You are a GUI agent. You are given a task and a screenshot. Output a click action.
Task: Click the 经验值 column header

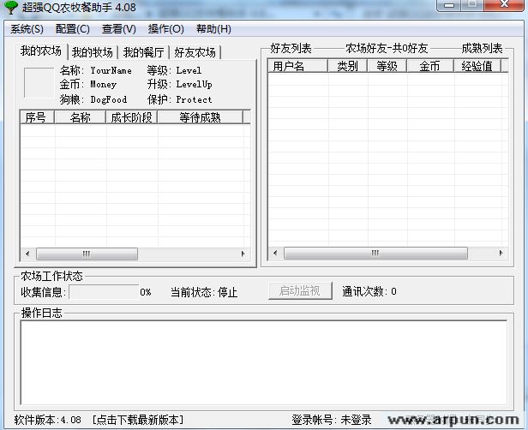(477, 66)
